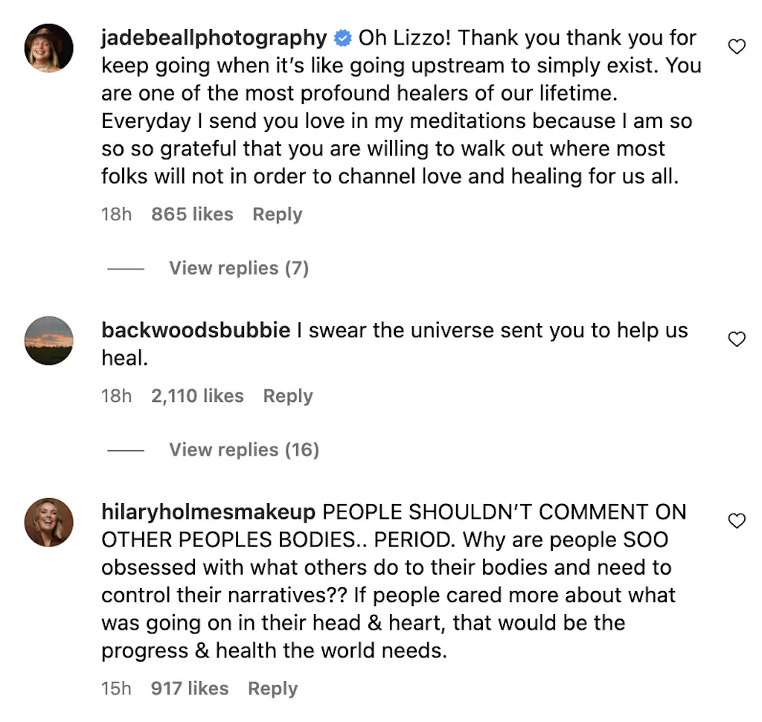Like hilaryholmesmakeup's comment with the heart
762x722 pixels.
(x=736, y=521)
